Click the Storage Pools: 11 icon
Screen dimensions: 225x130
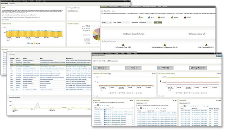click(191, 68)
